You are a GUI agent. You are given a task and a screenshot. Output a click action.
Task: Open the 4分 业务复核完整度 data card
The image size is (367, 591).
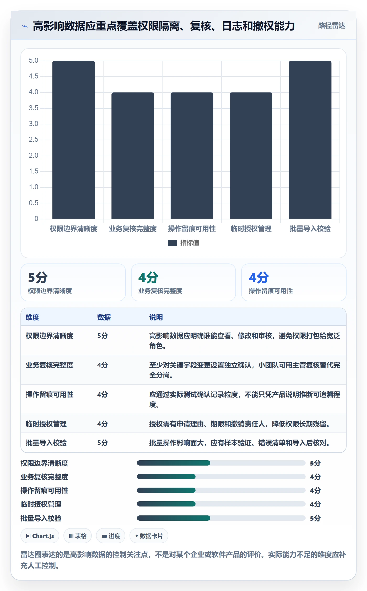pyautogui.click(x=183, y=282)
